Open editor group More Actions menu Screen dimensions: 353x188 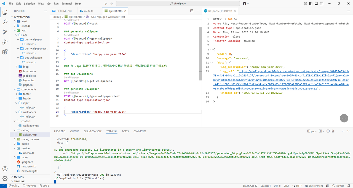[197, 11]
